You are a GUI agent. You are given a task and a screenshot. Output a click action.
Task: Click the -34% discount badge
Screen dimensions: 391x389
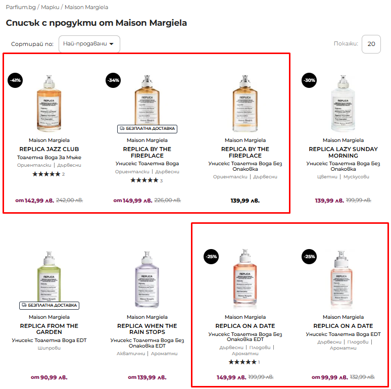pyautogui.click(x=113, y=80)
